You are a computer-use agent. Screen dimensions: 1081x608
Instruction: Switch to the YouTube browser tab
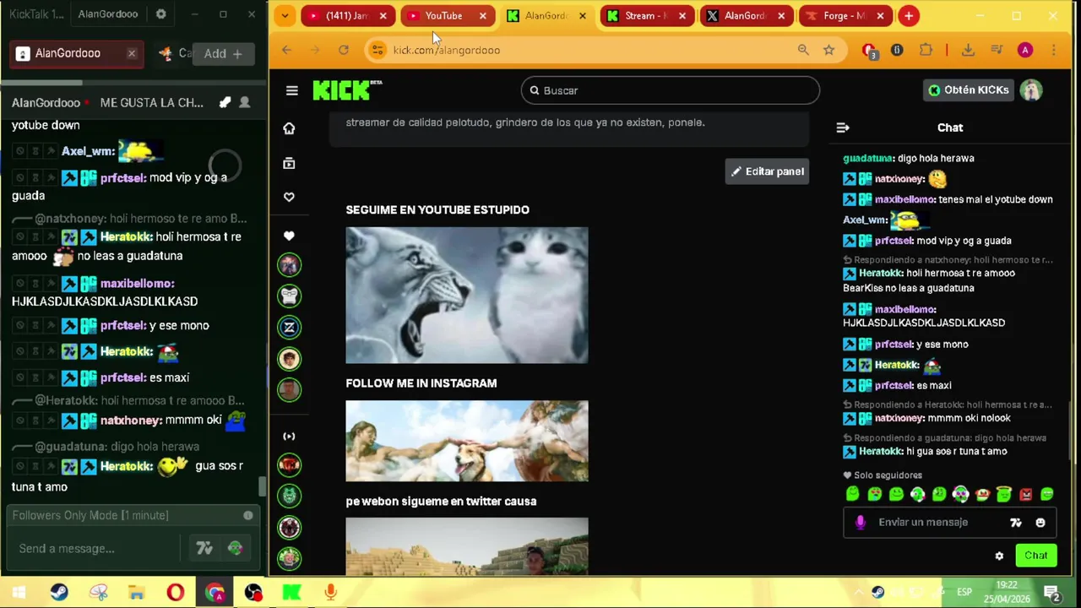(x=448, y=15)
